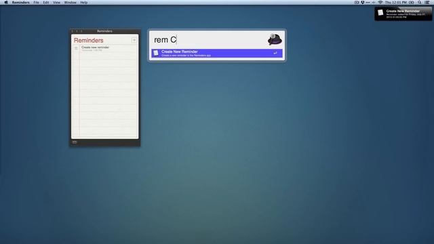The image size is (434, 244).
Task: Click the Reminders list heading
Action: pos(89,41)
